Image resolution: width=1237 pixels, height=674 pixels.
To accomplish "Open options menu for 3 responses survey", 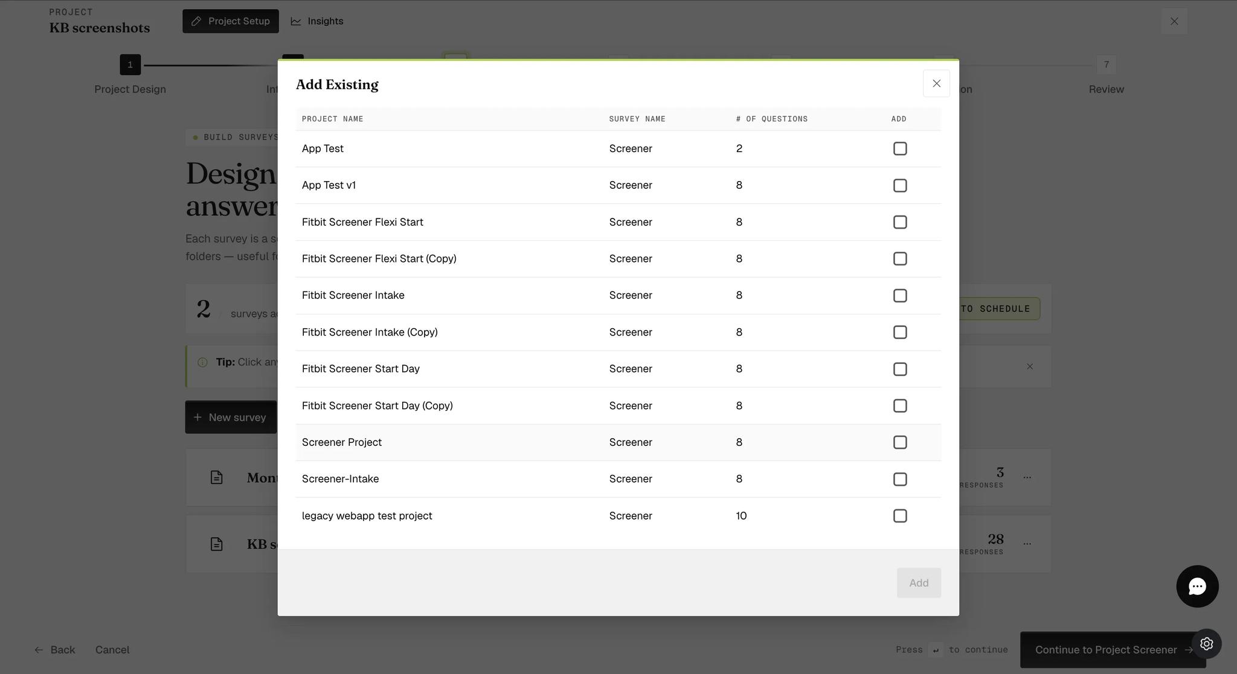I will point(1027,477).
